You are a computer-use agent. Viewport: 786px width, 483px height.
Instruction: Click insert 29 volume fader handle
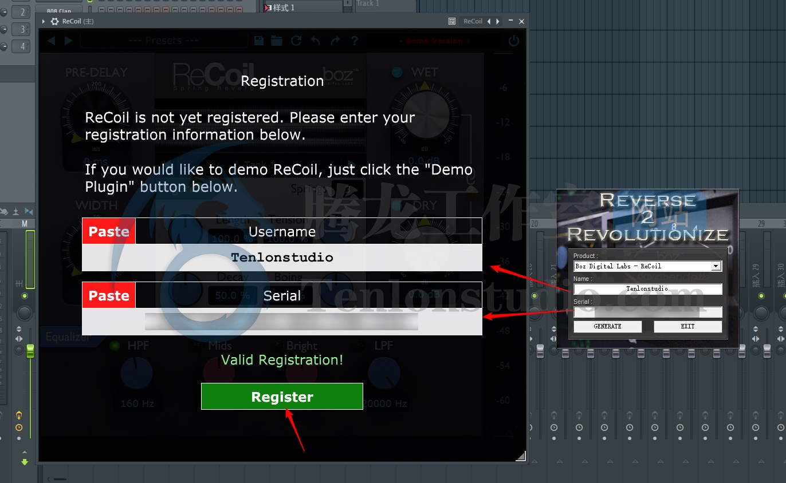pos(767,351)
